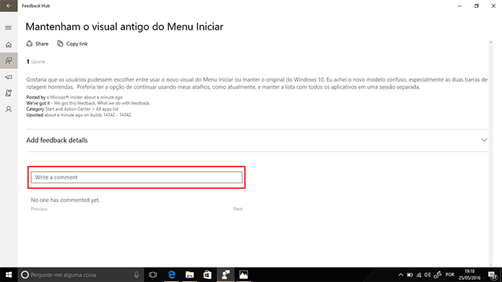This screenshot has width=502, height=282.
Task: Open Announcements megaphone in sidebar
Action: [9, 77]
